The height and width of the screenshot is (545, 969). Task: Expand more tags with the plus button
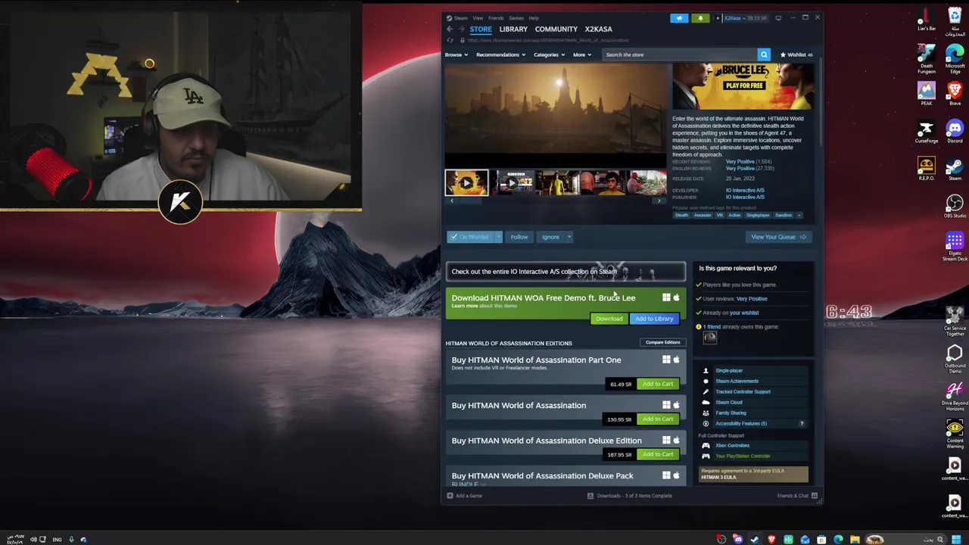[799, 215]
